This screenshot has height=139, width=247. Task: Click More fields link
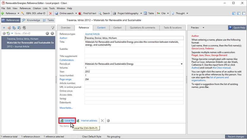tap(66, 108)
